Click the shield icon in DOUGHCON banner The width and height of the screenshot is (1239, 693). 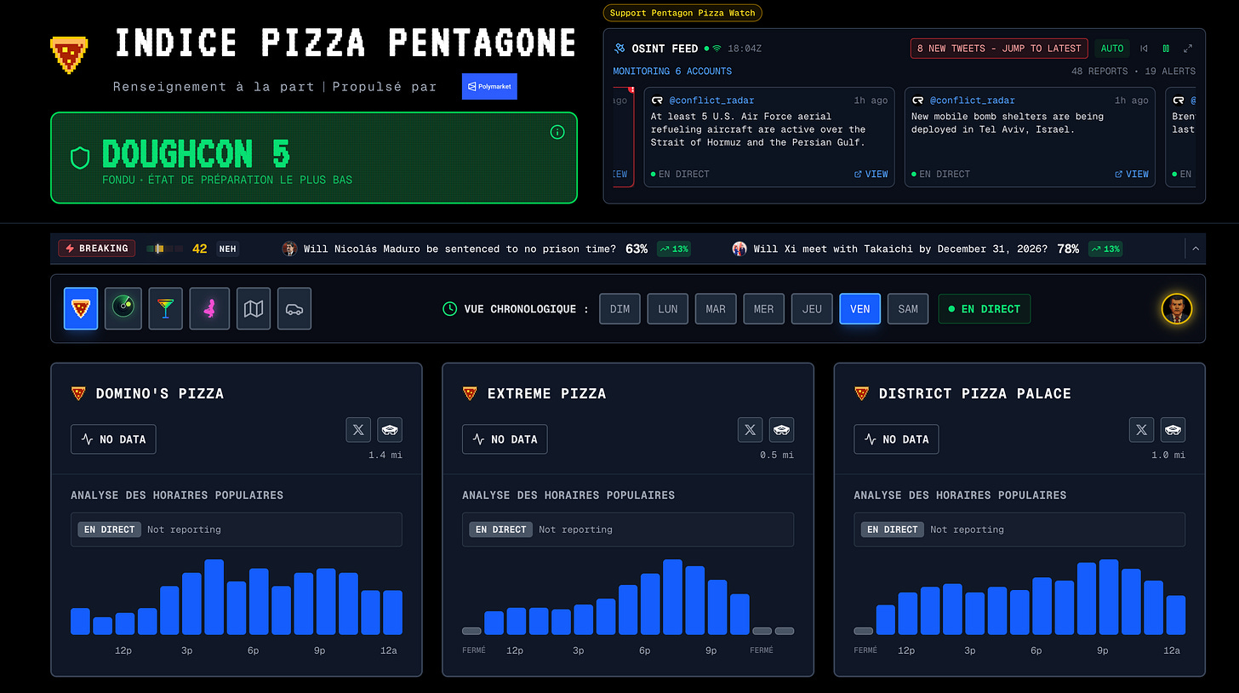click(80, 157)
